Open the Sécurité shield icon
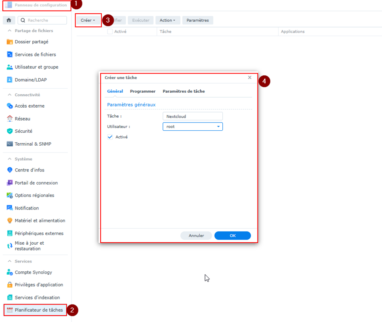This screenshot has width=382, height=322. (10, 131)
